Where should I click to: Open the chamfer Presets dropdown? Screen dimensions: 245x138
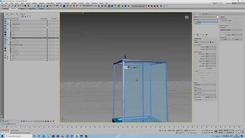(x=201, y=42)
